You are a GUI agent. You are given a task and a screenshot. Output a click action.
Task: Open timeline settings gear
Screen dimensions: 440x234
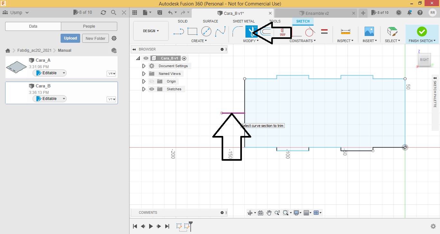pos(433,226)
